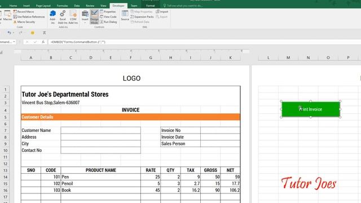Toggle Use Relative References
The width and height of the screenshot is (361, 203).
pyautogui.click(x=29, y=17)
